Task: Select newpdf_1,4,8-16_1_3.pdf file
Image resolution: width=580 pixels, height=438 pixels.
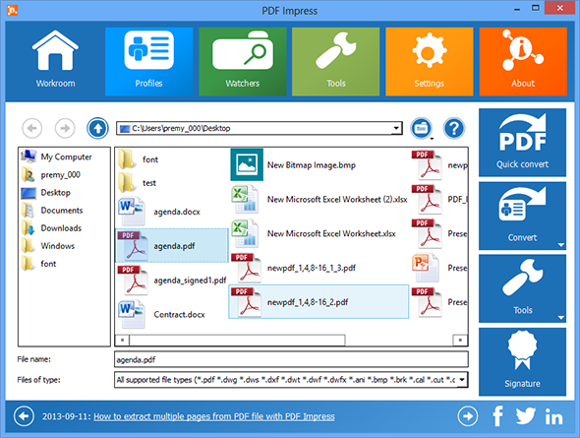Action: [x=293, y=268]
